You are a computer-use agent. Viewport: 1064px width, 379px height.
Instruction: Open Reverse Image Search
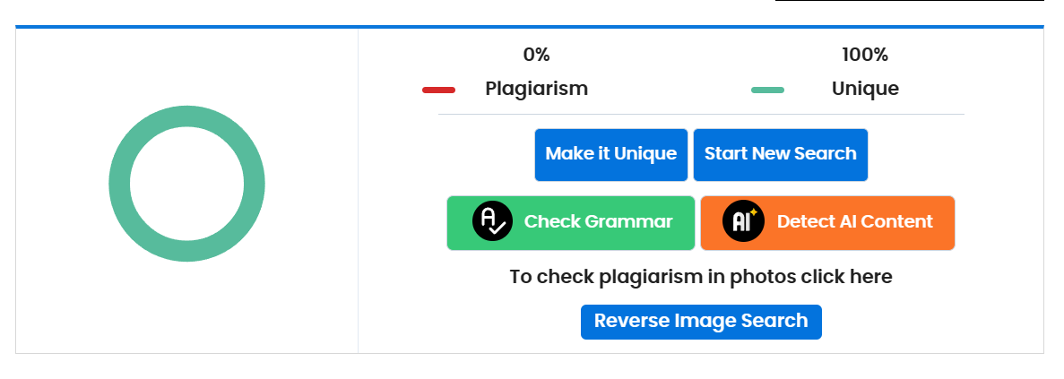[701, 322]
